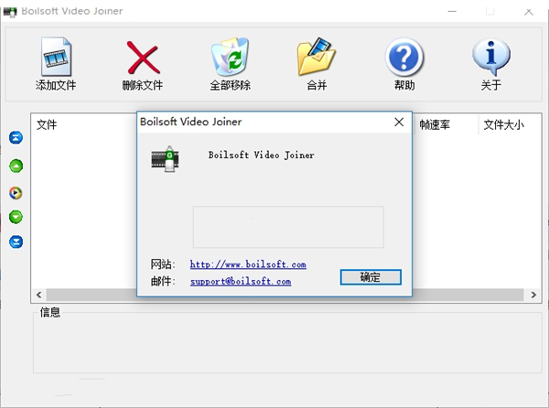Screen dimensions: 549x408
Task: Click the Delete File (删除文件) red X icon
Action: tap(144, 58)
